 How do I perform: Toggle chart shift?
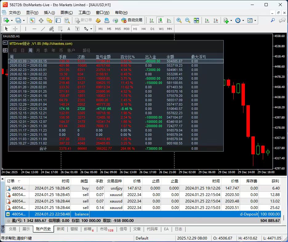[x=216, y=20]
